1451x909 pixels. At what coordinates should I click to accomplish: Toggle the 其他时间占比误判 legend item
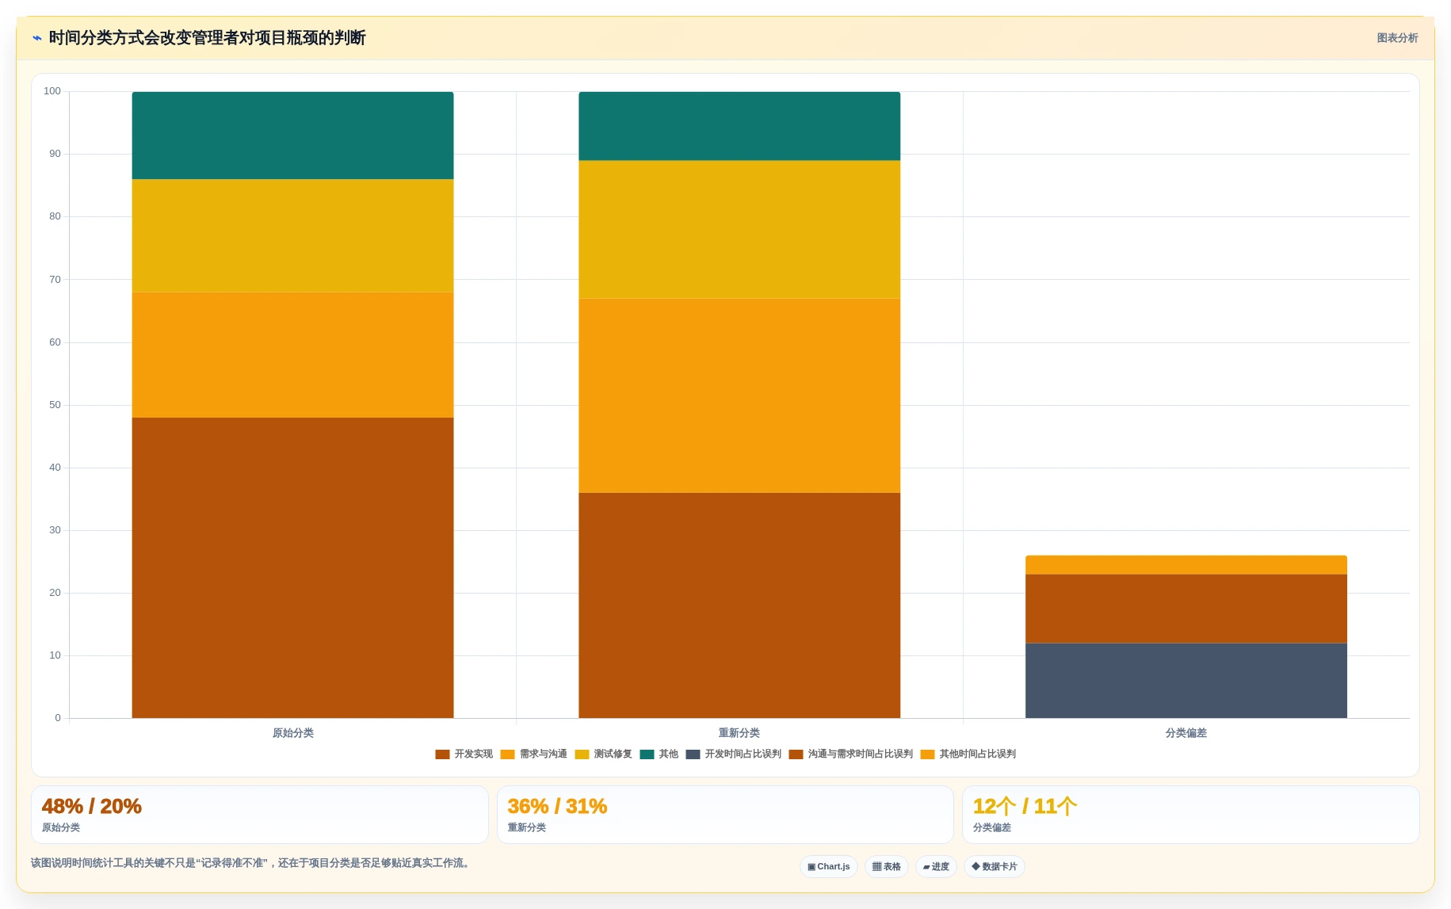click(x=968, y=754)
